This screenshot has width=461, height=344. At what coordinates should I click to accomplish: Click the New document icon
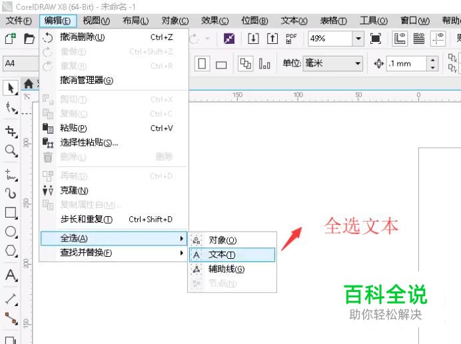10,39
